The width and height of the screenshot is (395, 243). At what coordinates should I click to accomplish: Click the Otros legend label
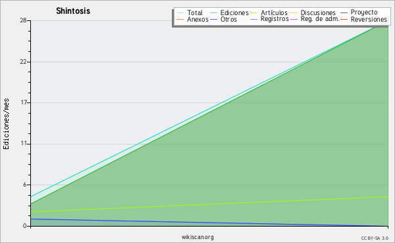tap(228, 19)
